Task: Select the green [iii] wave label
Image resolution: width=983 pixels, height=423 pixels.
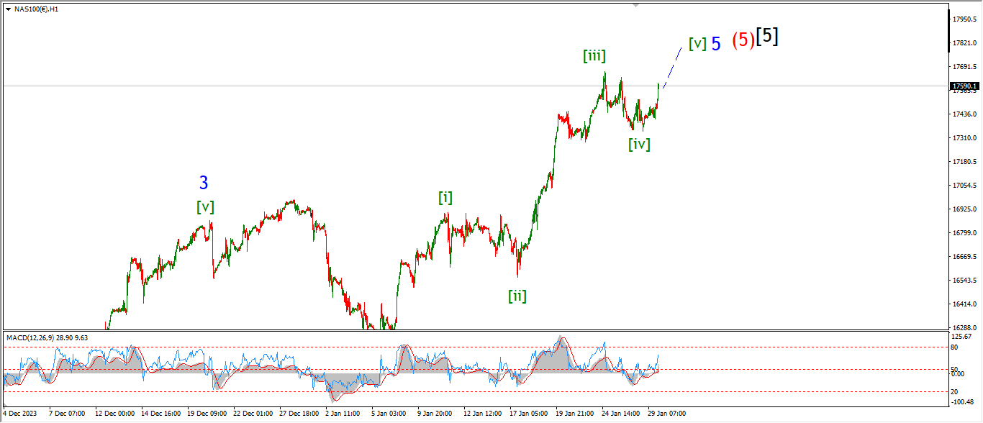Action: (x=594, y=55)
